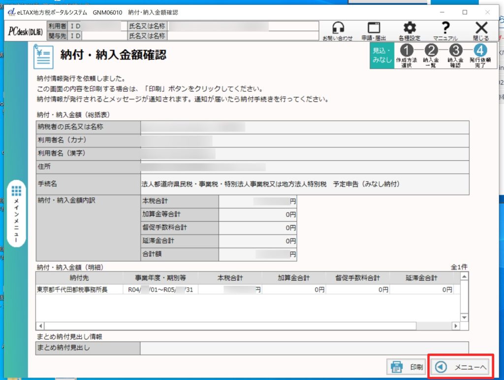This screenshot has height=380, width=504.
Task: Open the 申請・届出 window icon
Action: pos(374,30)
